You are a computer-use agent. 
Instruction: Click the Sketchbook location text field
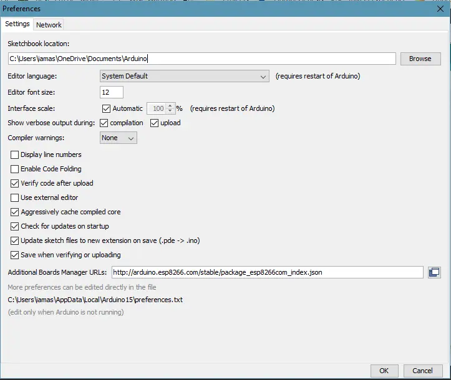click(x=202, y=59)
